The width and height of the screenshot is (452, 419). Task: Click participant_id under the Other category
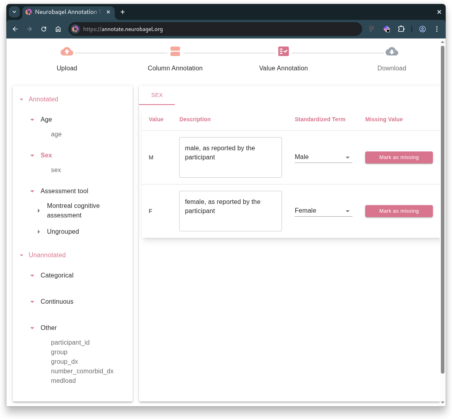point(70,342)
